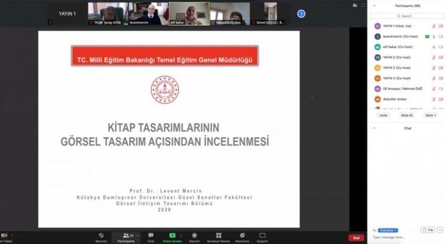Toggle camera icon for YAYIN 3 (Co-host)
This screenshot has width=445, height=244.
tap(441, 68)
